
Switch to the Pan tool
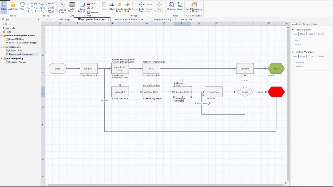(22, 6)
